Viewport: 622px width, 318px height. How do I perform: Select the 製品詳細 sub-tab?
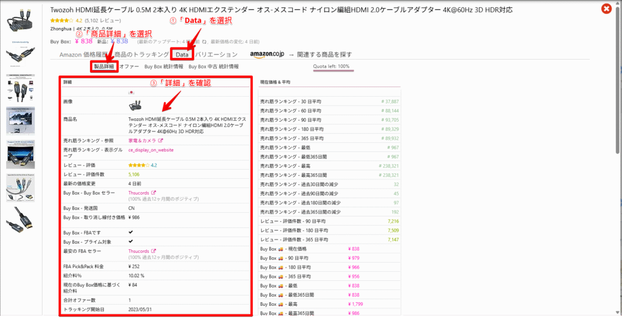coord(104,66)
